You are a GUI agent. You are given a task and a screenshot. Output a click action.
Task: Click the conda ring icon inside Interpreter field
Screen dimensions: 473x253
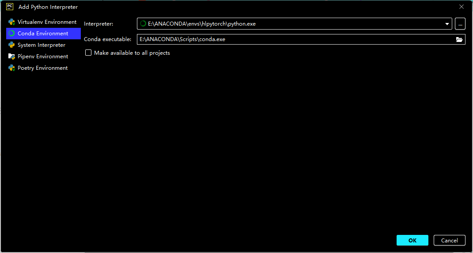[143, 23]
